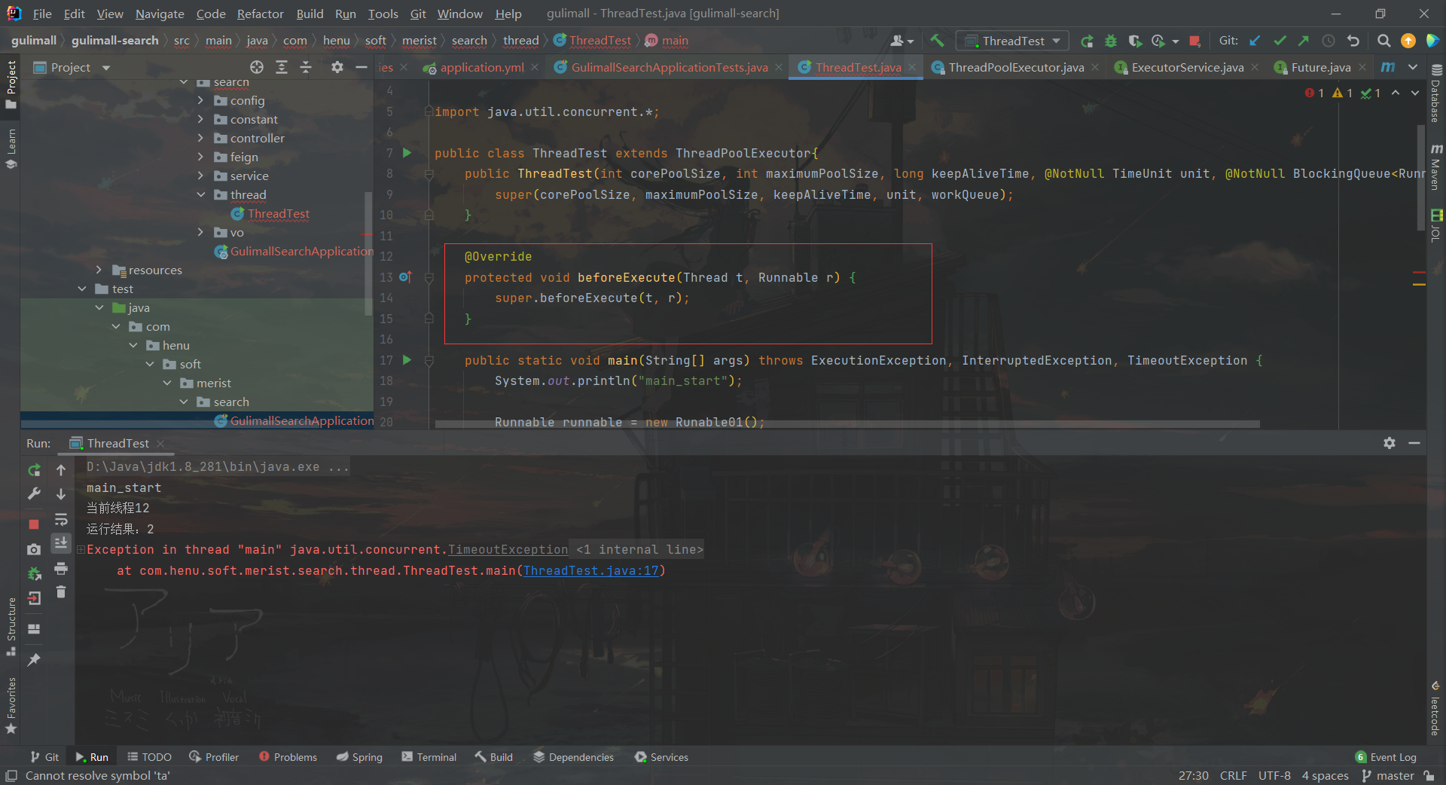This screenshot has width=1446, height=785.
Task: Toggle the leetcode tool window on right stripe
Action: click(1436, 708)
